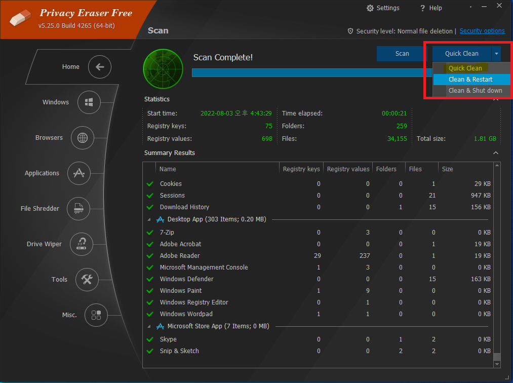Collapse the Summary Results section chevron
Viewport: 513px width, 383px height.
click(496, 153)
